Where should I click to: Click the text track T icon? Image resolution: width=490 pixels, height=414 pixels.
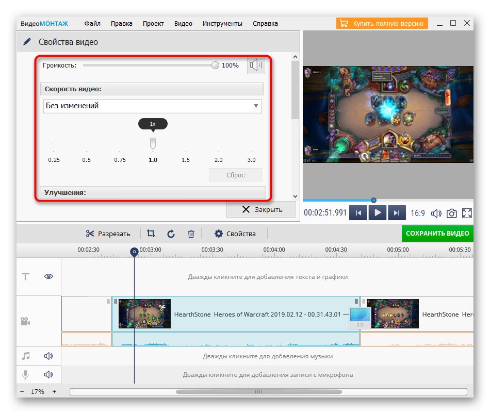pos(25,276)
